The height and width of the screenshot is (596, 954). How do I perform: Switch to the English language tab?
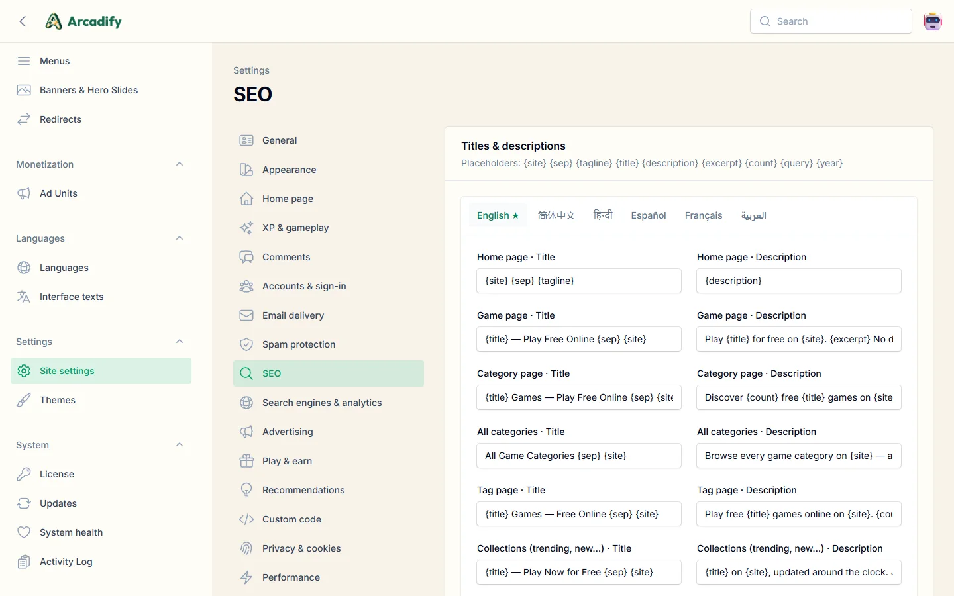[498, 215]
